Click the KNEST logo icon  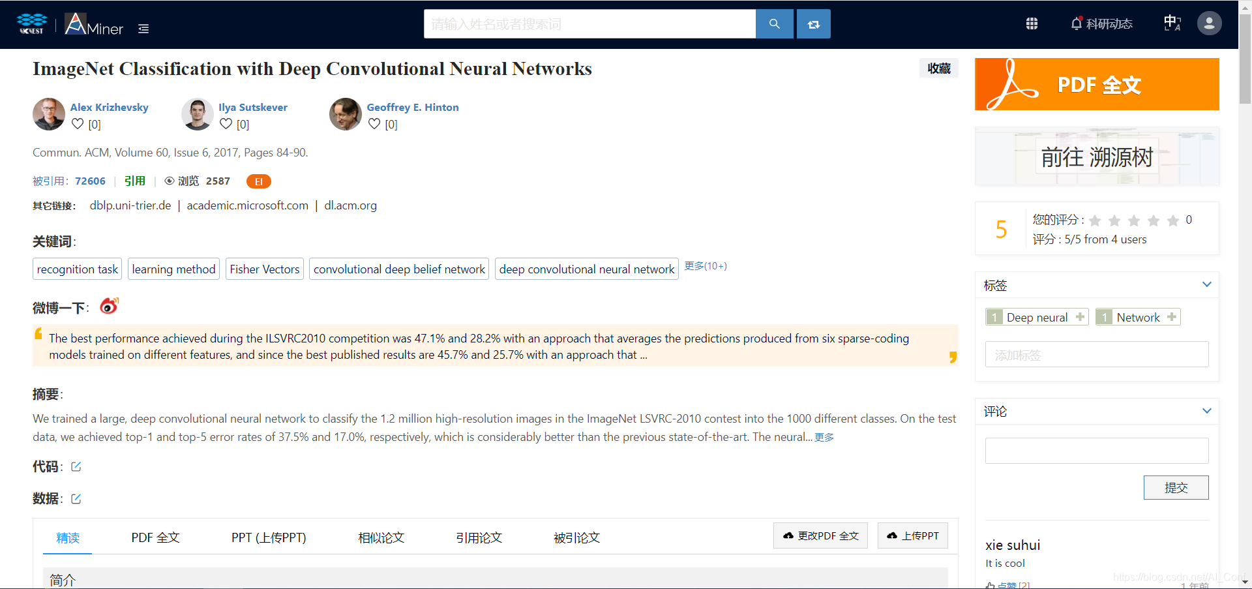coord(32,23)
